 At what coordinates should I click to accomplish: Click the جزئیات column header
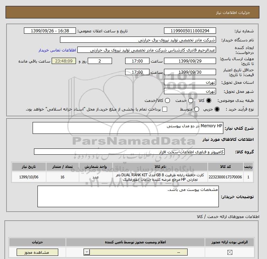(37, 242)
